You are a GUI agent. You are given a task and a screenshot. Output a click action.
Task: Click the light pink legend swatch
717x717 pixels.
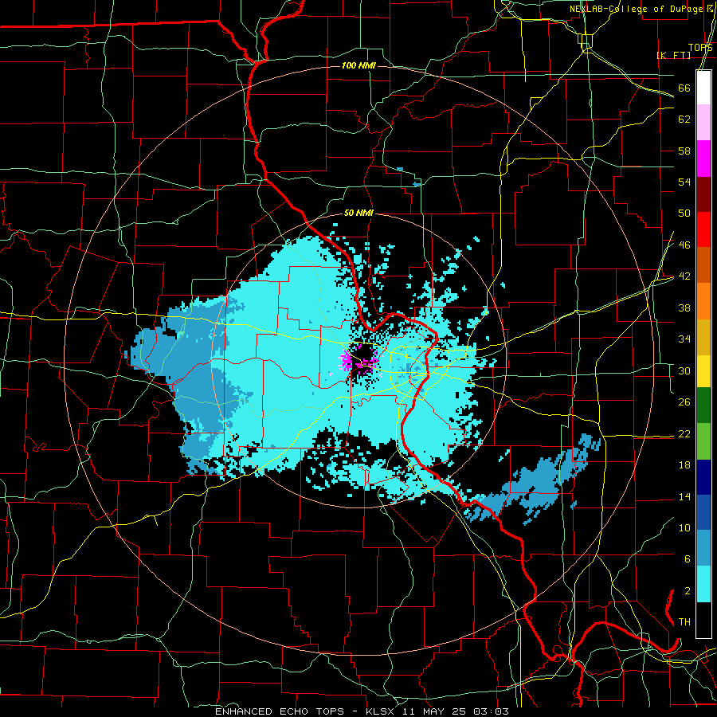703,123
